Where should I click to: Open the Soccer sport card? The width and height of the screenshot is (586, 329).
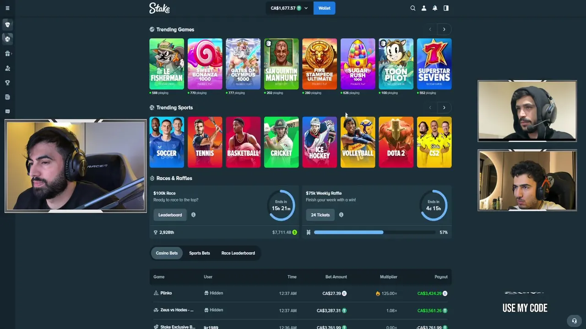pyautogui.click(x=167, y=142)
